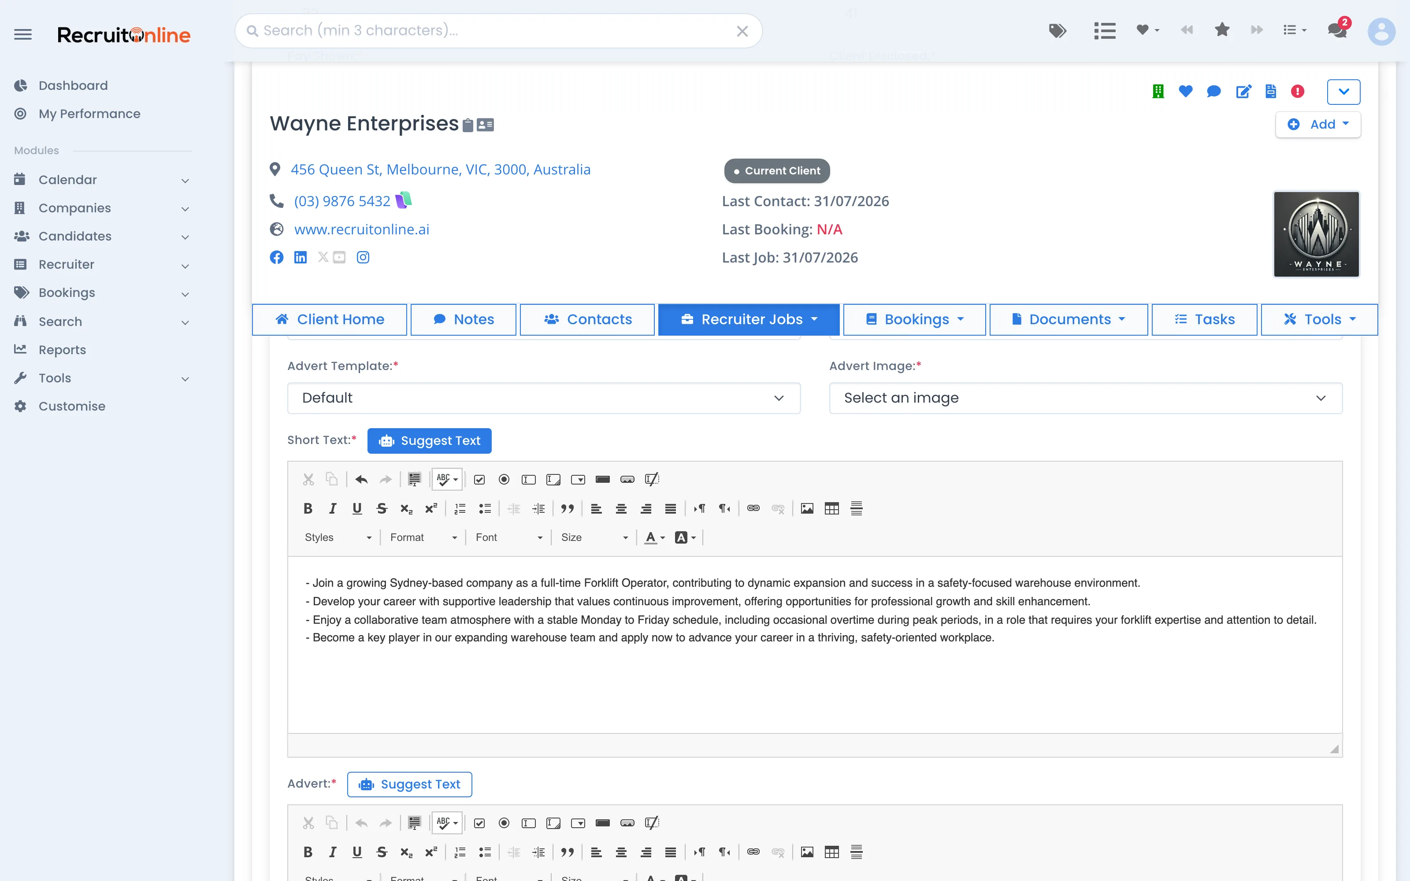This screenshot has width=1410, height=881.
Task: Insert link in Short Text editor
Action: 753,509
